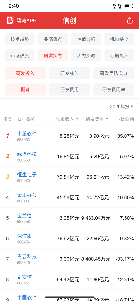
Task: Sort by 营业收入 column arrow
Action: point(77,119)
